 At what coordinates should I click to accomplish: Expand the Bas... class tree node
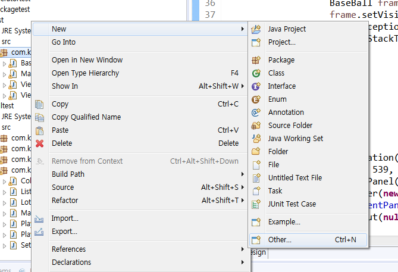(x=4, y=64)
